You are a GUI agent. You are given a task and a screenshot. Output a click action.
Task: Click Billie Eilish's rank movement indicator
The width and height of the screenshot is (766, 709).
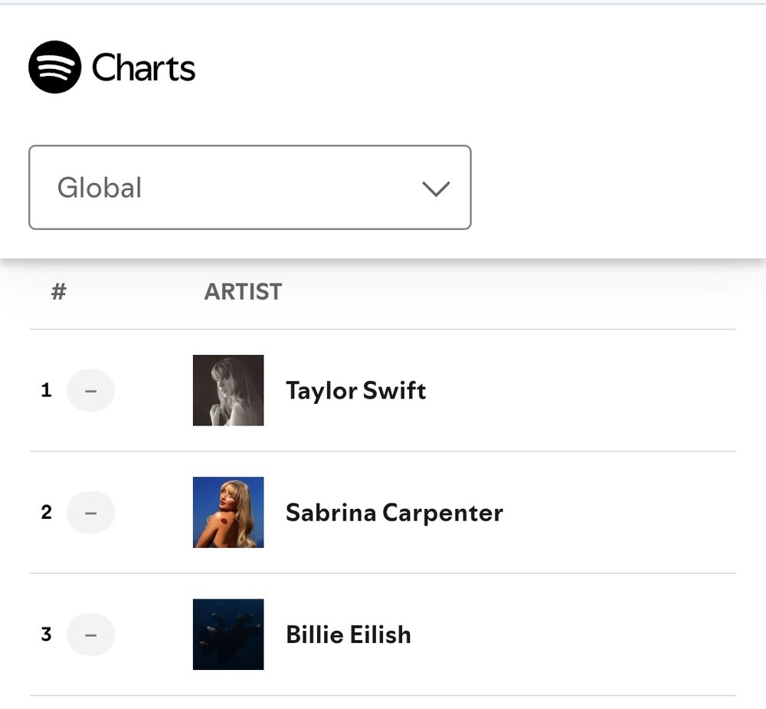(90, 635)
